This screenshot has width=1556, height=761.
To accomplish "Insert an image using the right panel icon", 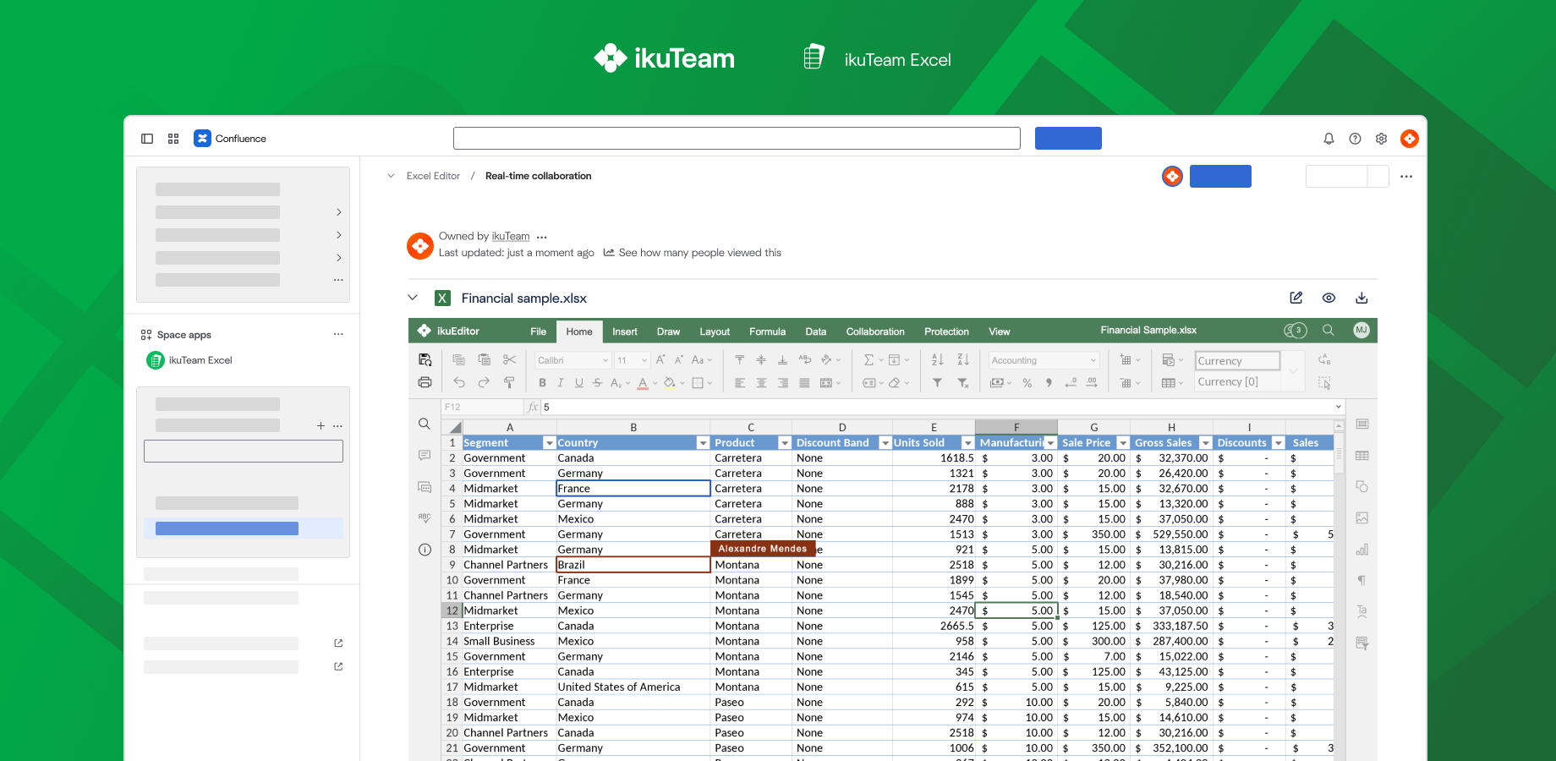I will coord(1362,517).
